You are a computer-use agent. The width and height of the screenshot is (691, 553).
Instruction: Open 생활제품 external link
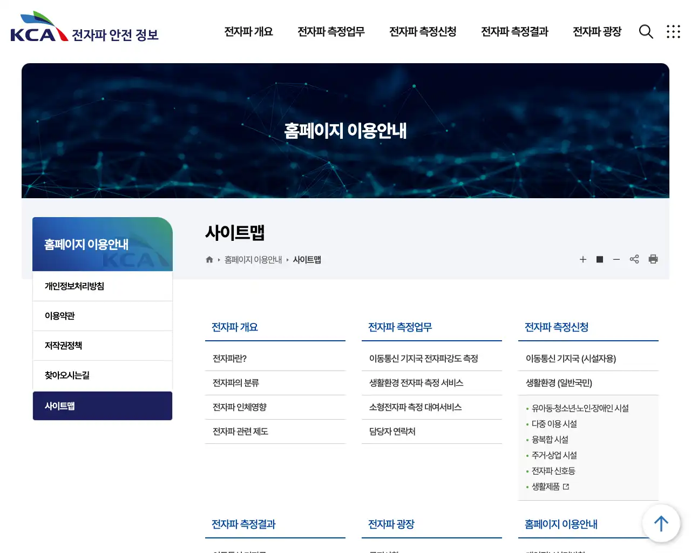click(547, 486)
